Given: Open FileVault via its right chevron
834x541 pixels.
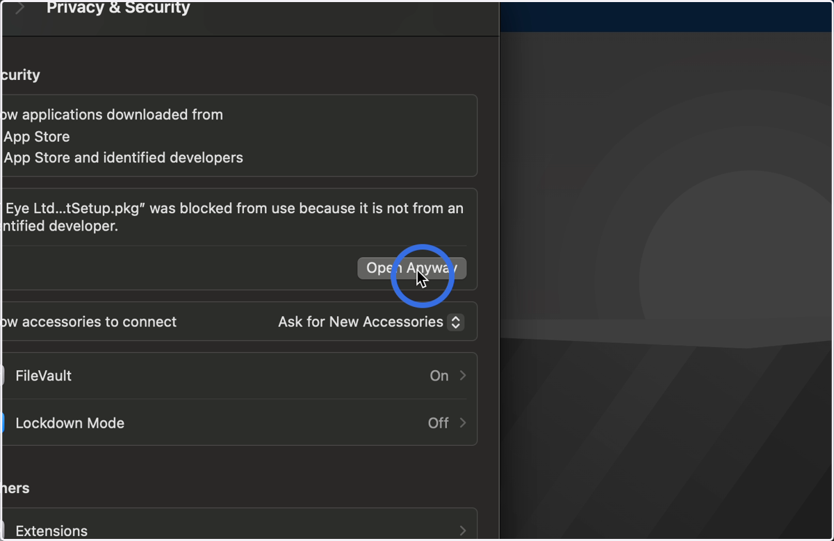Looking at the screenshot, I should coord(463,376).
